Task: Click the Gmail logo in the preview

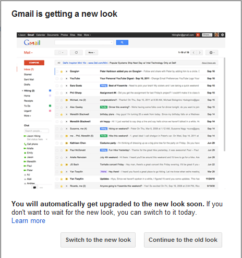Action: (32, 42)
